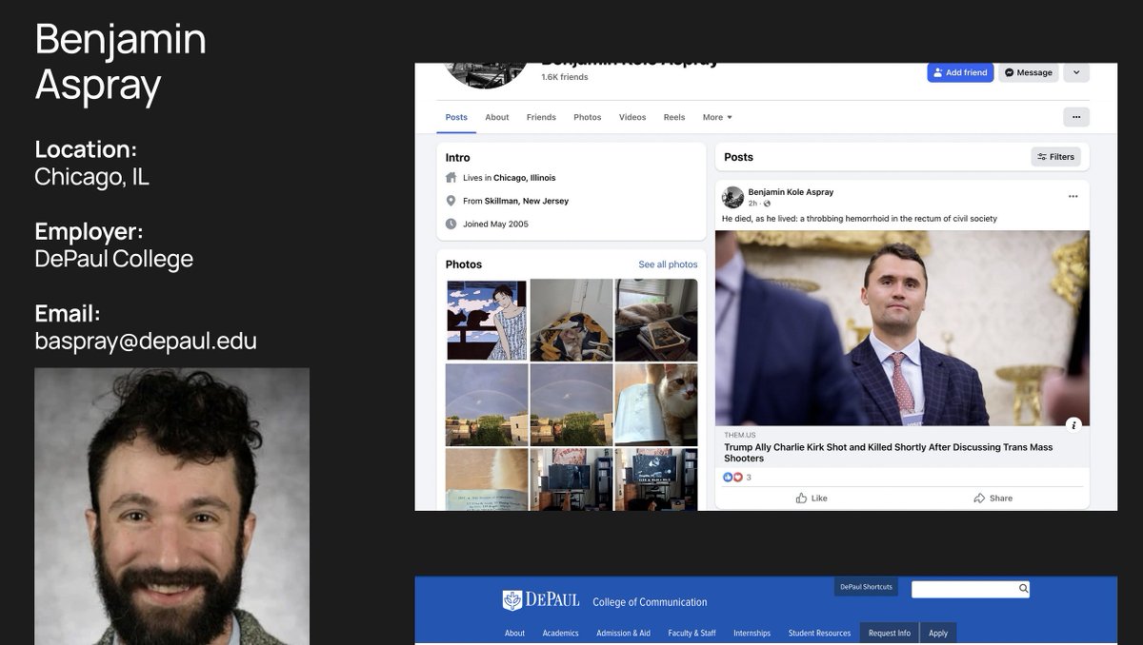This screenshot has height=645, width=1143.
Task: Click the Skillman, New Jersey link in Intro
Action: click(x=528, y=201)
